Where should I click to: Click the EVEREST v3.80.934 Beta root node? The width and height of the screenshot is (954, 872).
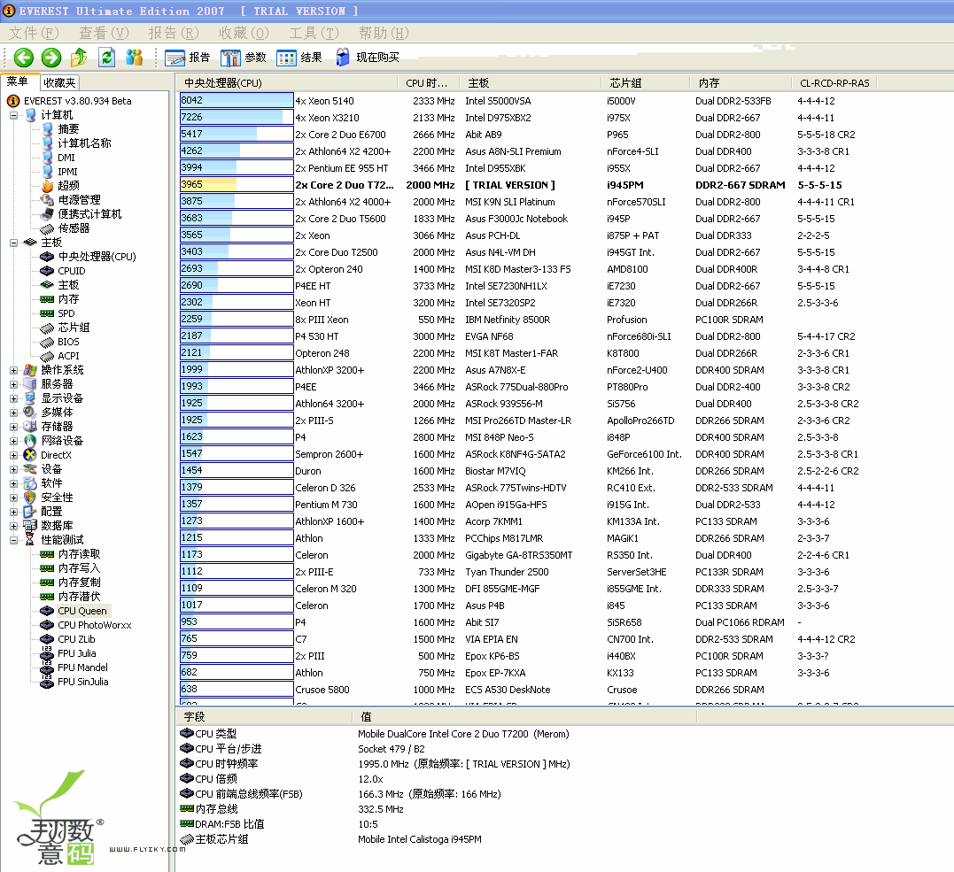77,101
